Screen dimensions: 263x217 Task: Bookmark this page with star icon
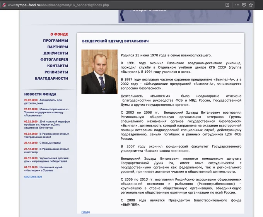tap(251, 5)
